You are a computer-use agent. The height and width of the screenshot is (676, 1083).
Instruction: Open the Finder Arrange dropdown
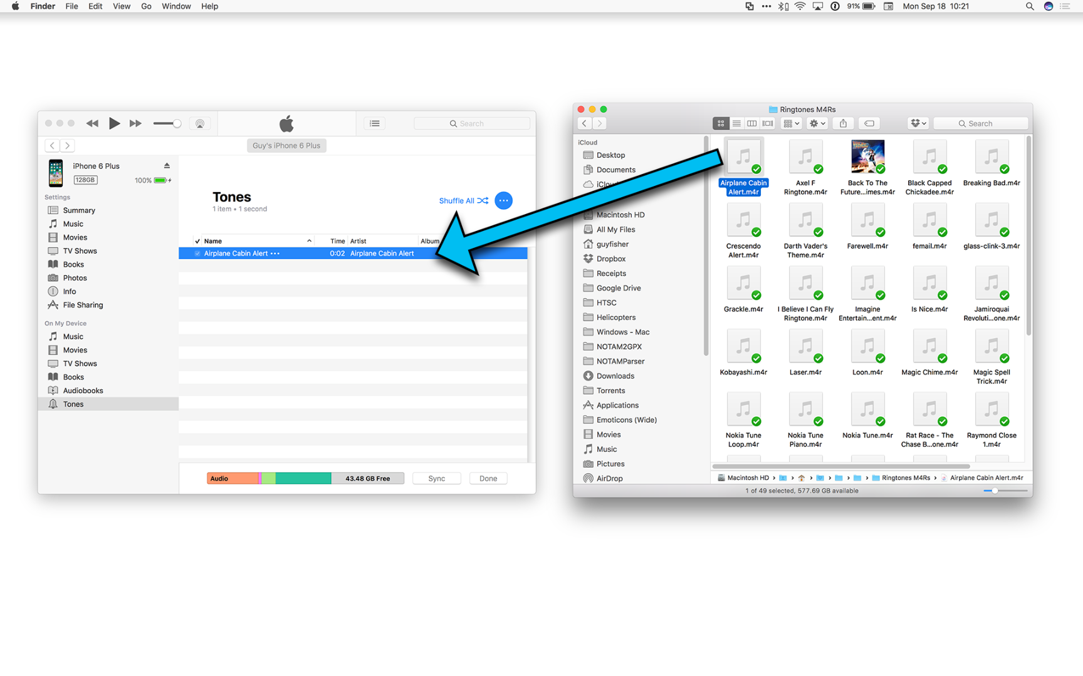[x=792, y=123]
